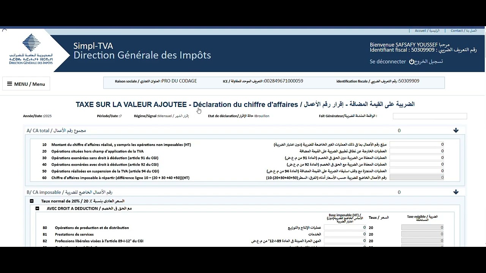Click input for line 30 exonérées sans droit
Image resolution: width=486 pixels, height=273 pixels.
click(x=417, y=158)
